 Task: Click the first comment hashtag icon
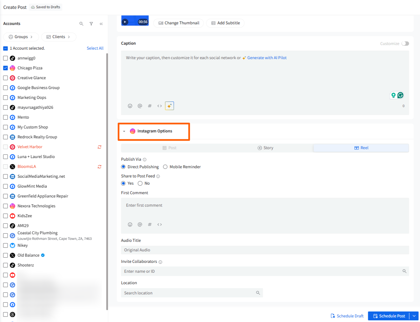pos(150,224)
